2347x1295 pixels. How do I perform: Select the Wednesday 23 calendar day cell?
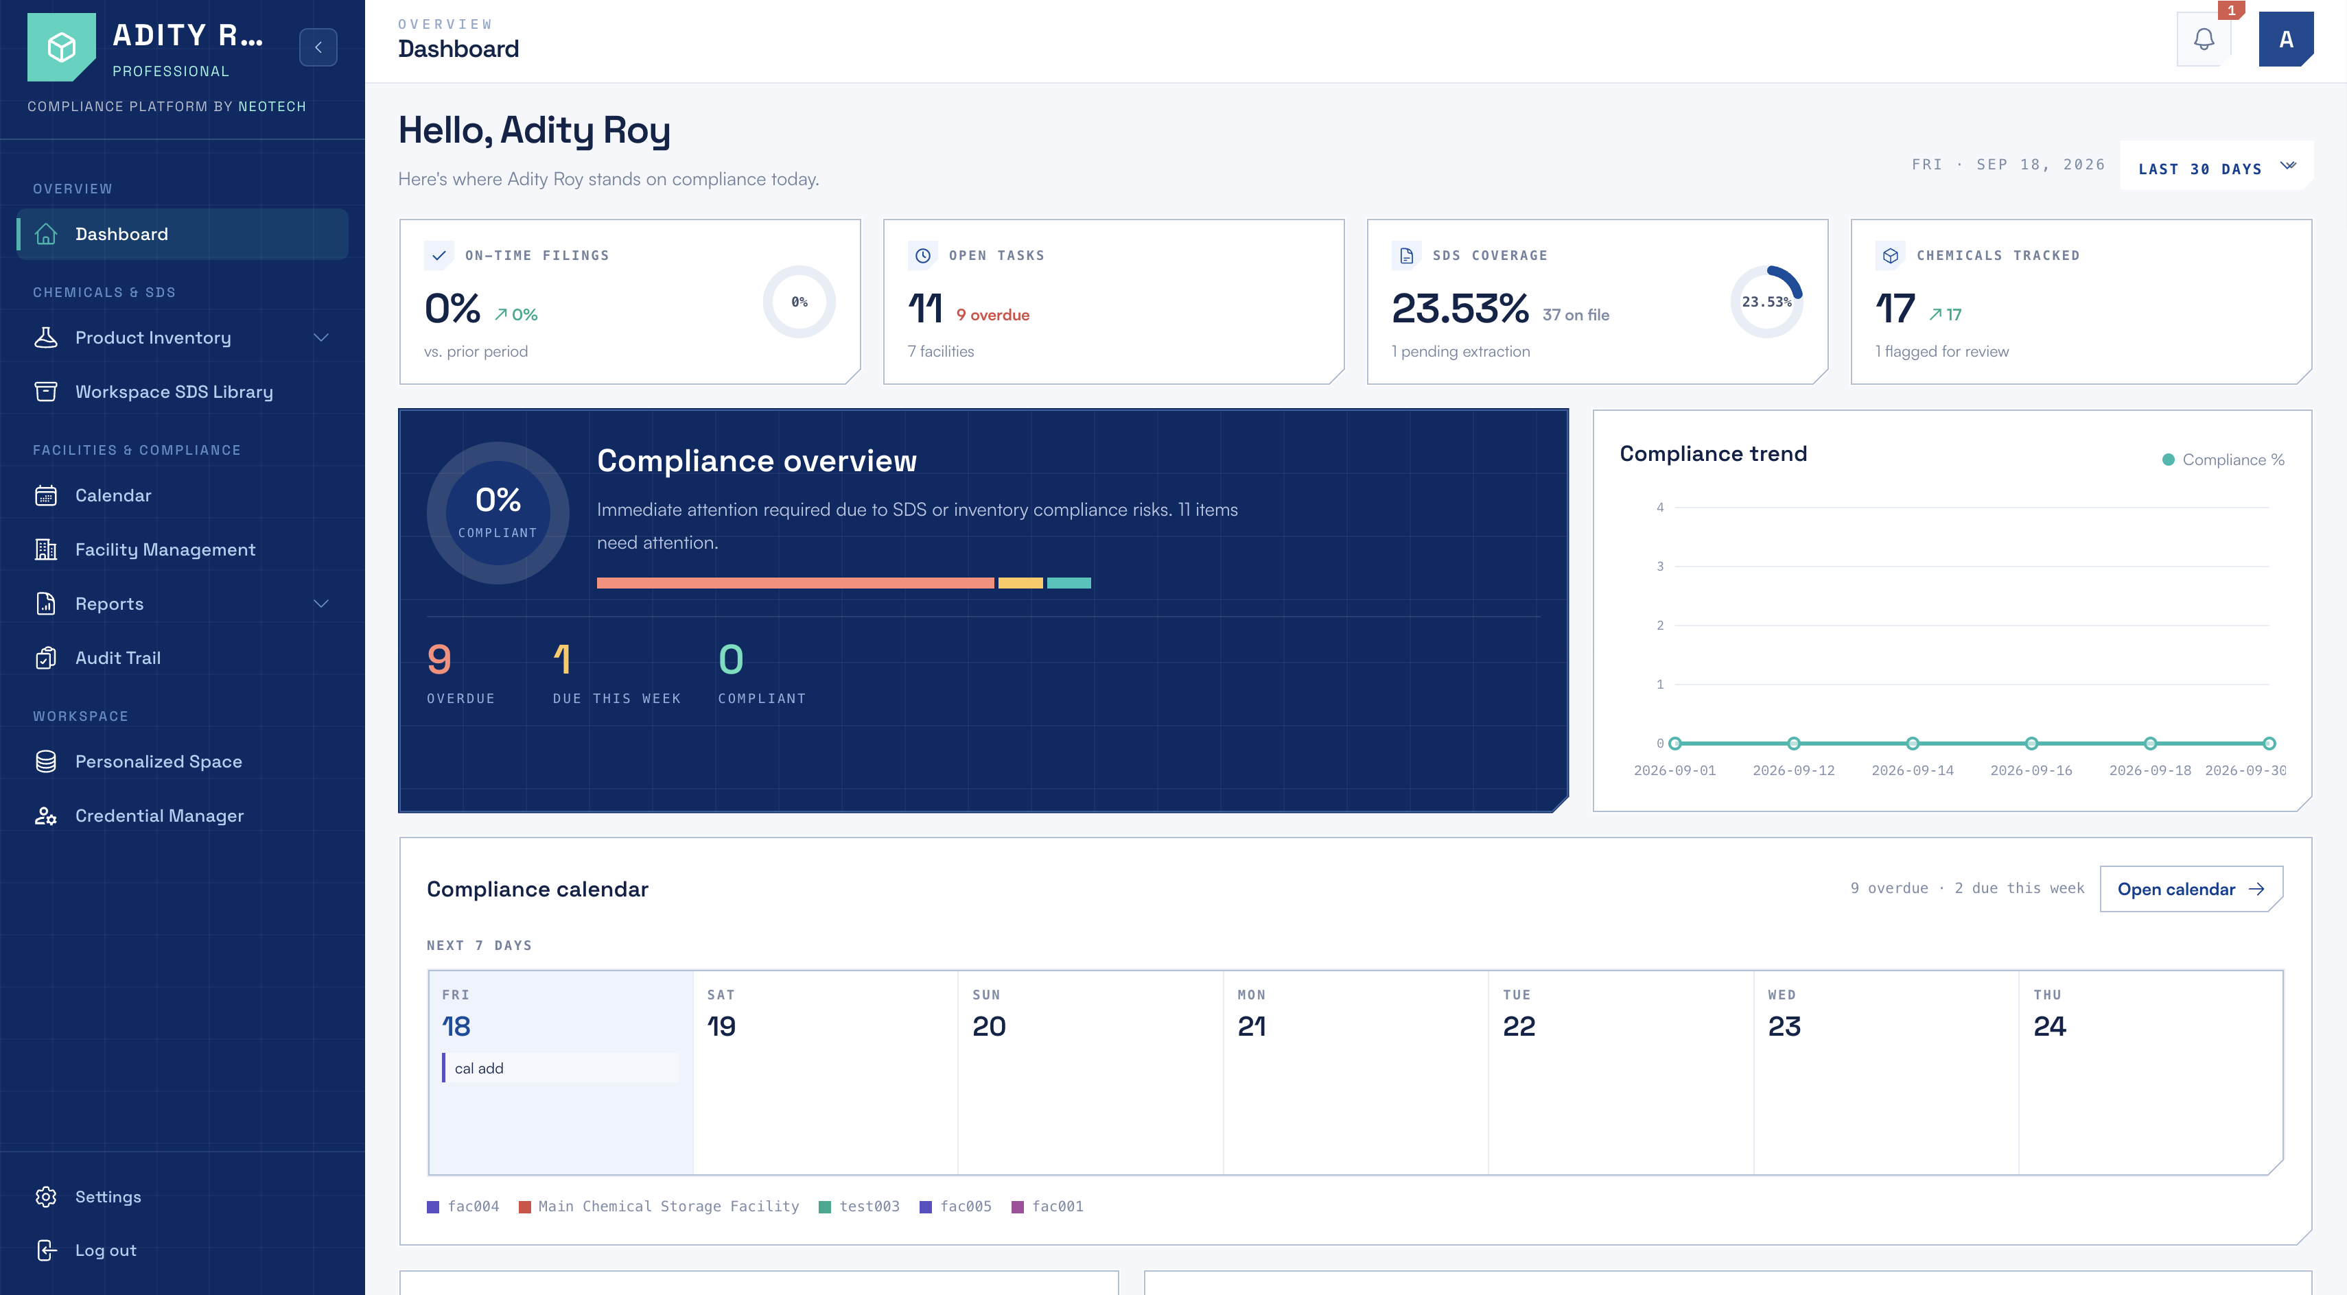click(1886, 1073)
